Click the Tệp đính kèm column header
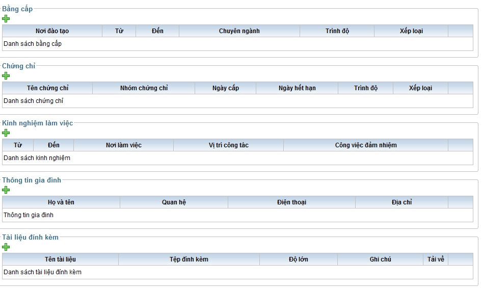 point(189,259)
